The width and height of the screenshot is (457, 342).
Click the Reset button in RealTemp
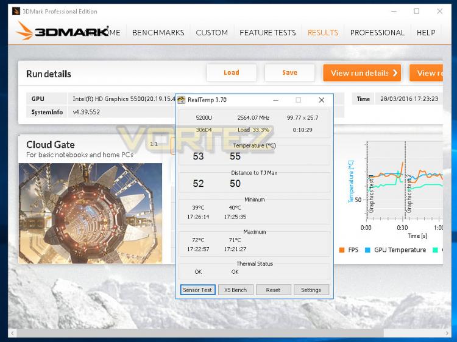coord(274,290)
